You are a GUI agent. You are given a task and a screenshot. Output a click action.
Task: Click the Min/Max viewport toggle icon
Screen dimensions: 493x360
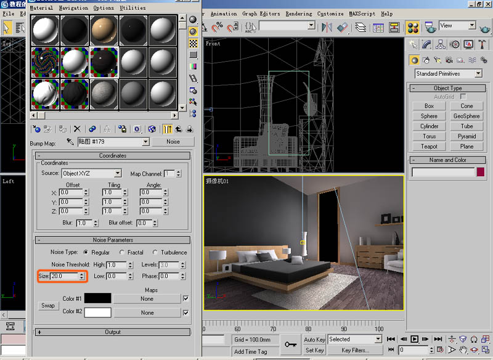[x=485, y=350]
